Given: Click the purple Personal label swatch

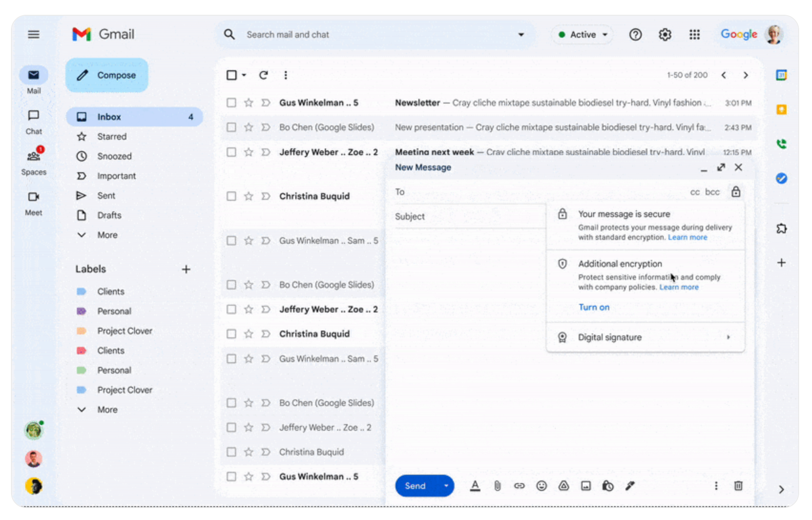Looking at the screenshot, I should coord(82,311).
